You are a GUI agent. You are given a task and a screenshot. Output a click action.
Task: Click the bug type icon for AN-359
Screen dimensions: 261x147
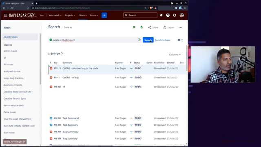[51, 131]
